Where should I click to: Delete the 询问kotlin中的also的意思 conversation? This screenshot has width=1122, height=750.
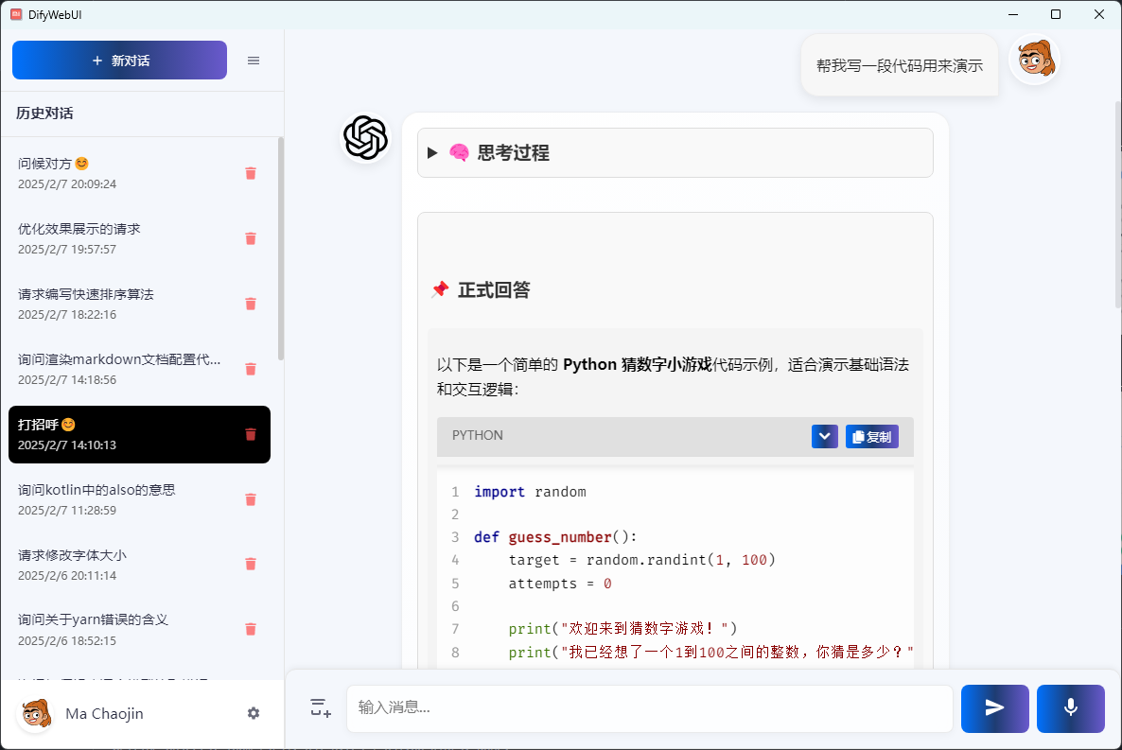click(x=251, y=499)
